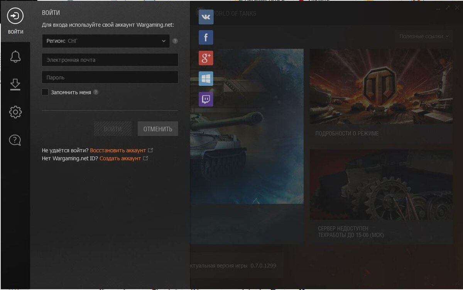The width and height of the screenshot is (463, 290).
Task: Click help icon next to Запомнить меня
Action: point(96,92)
